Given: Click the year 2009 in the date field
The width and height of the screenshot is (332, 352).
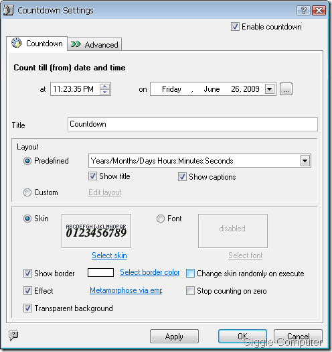Looking at the screenshot, I should pos(251,89).
